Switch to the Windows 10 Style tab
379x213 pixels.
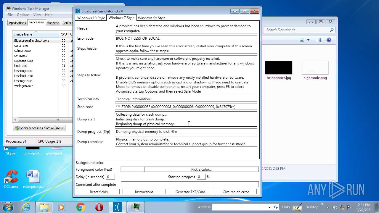point(91,18)
